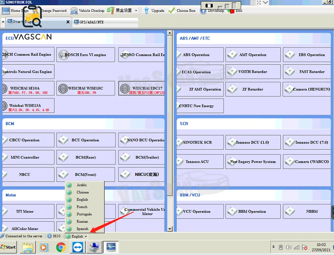The image size is (334, 255).
Task: Click the volume speaker tray icon
Action: click(288, 247)
